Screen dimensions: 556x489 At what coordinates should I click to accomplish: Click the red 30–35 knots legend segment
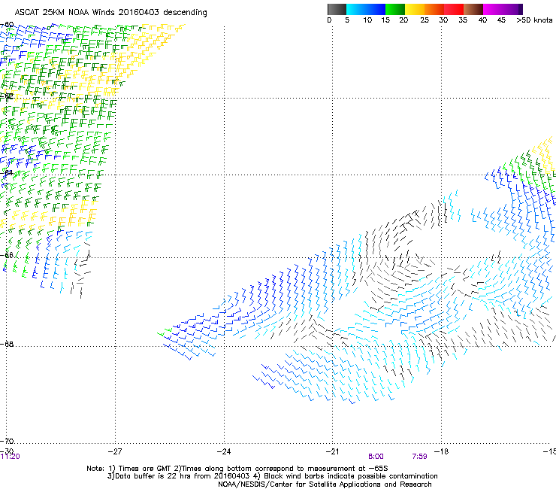pos(454,9)
